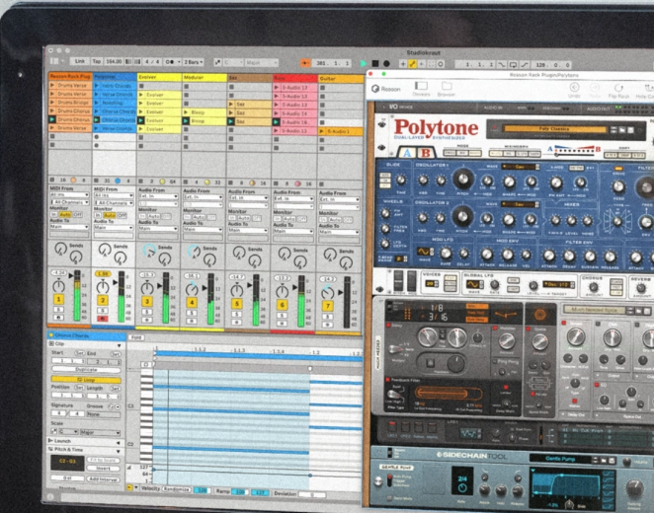Toggle track 1 activator button
654x513 pixels.
(x=59, y=299)
